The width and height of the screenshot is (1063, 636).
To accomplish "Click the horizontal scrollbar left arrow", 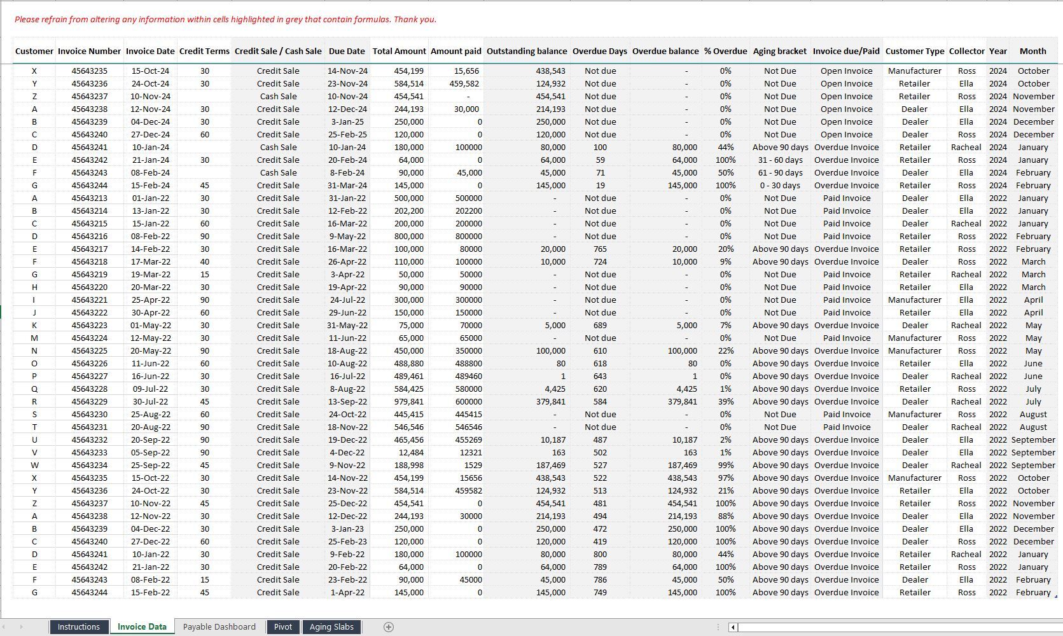I will coord(733,627).
